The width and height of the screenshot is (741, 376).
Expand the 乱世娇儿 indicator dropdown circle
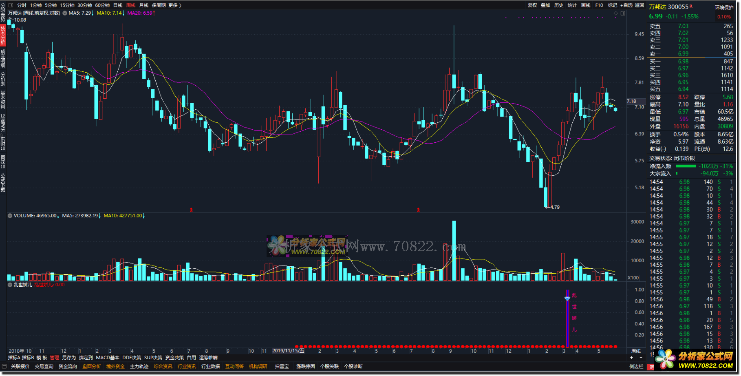coord(10,285)
